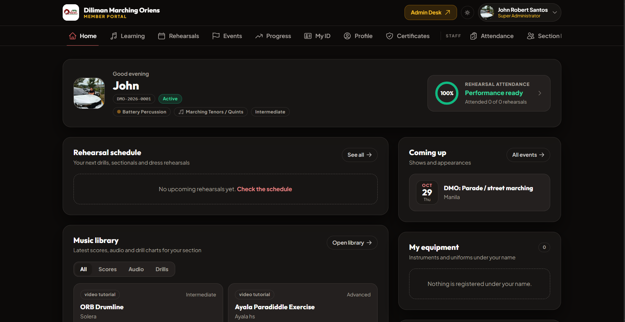Image resolution: width=625 pixels, height=322 pixels.
Task: Toggle the light/dark theme sun icon
Action: [x=468, y=12]
